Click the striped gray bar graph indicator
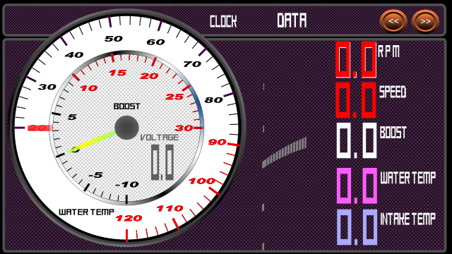The image size is (452, 254). pos(284,152)
